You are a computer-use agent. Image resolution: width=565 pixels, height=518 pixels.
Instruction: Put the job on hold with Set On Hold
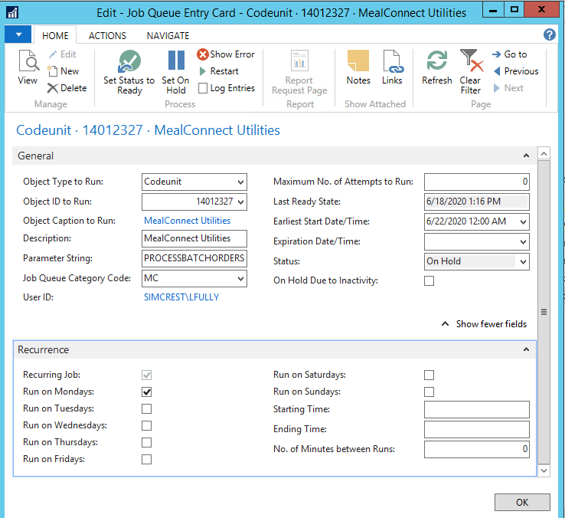(x=176, y=62)
